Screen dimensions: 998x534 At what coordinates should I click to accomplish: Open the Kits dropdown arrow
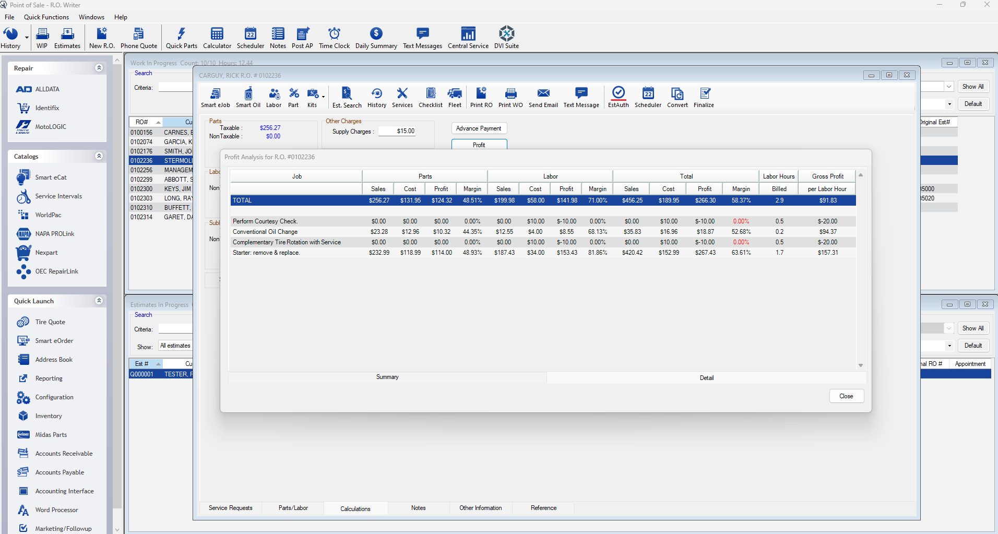pos(322,96)
